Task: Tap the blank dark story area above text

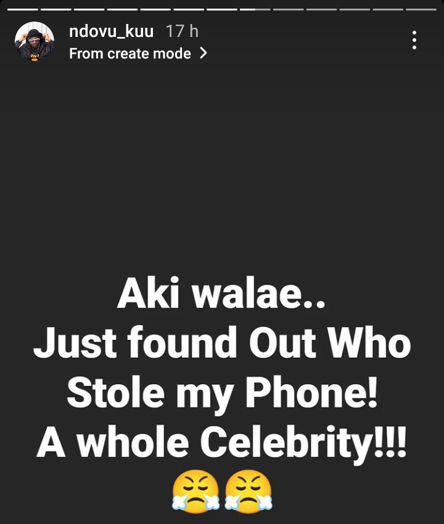Action: [x=222, y=167]
